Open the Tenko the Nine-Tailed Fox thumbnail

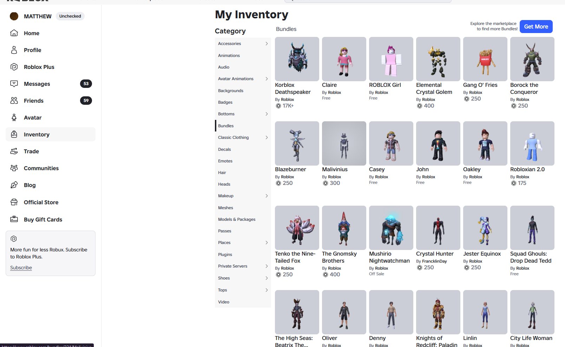pyautogui.click(x=297, y=228)
